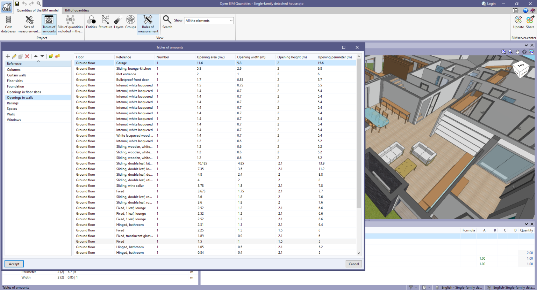This screenshot has height=290, width=537.
Task: Collapse the 3D view panel with its chevron
Action: tap(526, 45)
